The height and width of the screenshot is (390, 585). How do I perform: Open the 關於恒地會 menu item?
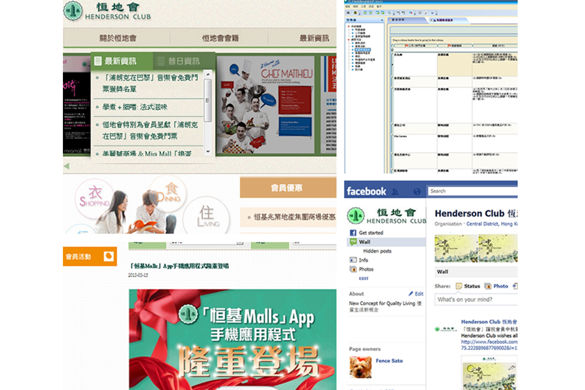tap(117, 38)
